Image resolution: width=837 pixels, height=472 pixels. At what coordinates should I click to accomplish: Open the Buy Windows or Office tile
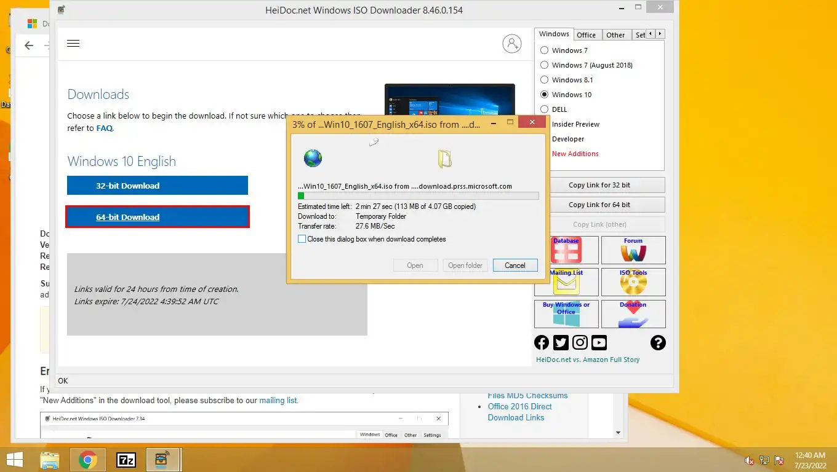pyautogui.click(x=566, y=313)
